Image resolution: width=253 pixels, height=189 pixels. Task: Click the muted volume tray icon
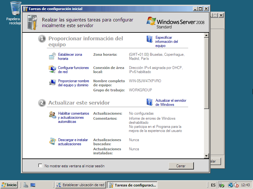(x=236, y=185)
